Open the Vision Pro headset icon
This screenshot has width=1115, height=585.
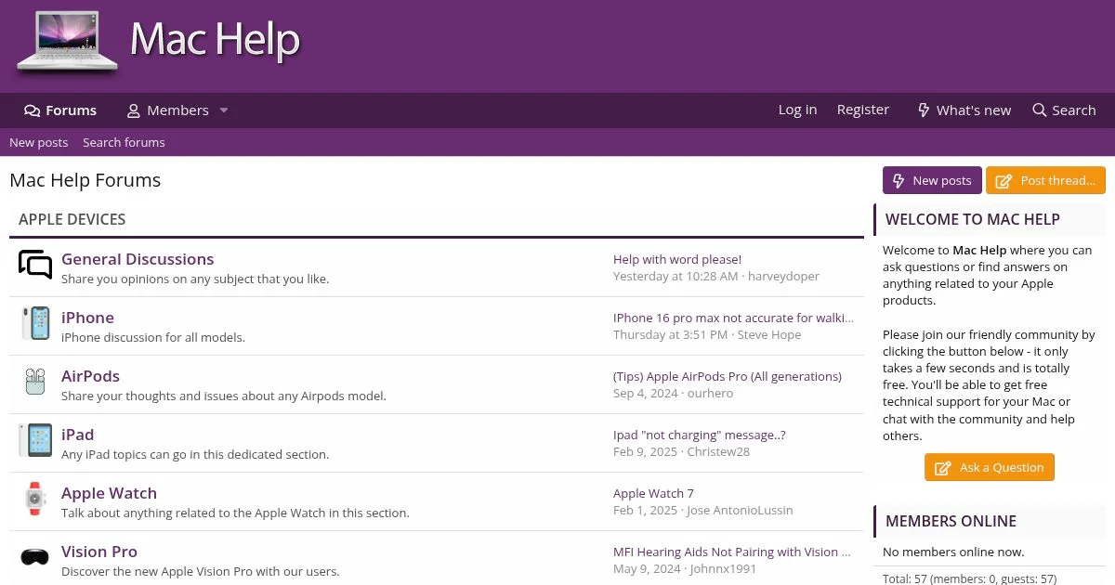coord(35,557)
